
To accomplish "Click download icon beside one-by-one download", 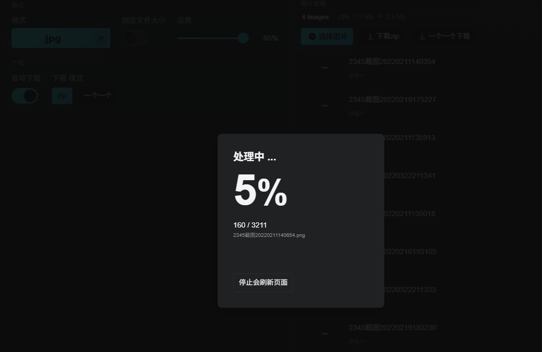I will click(422, 36).
